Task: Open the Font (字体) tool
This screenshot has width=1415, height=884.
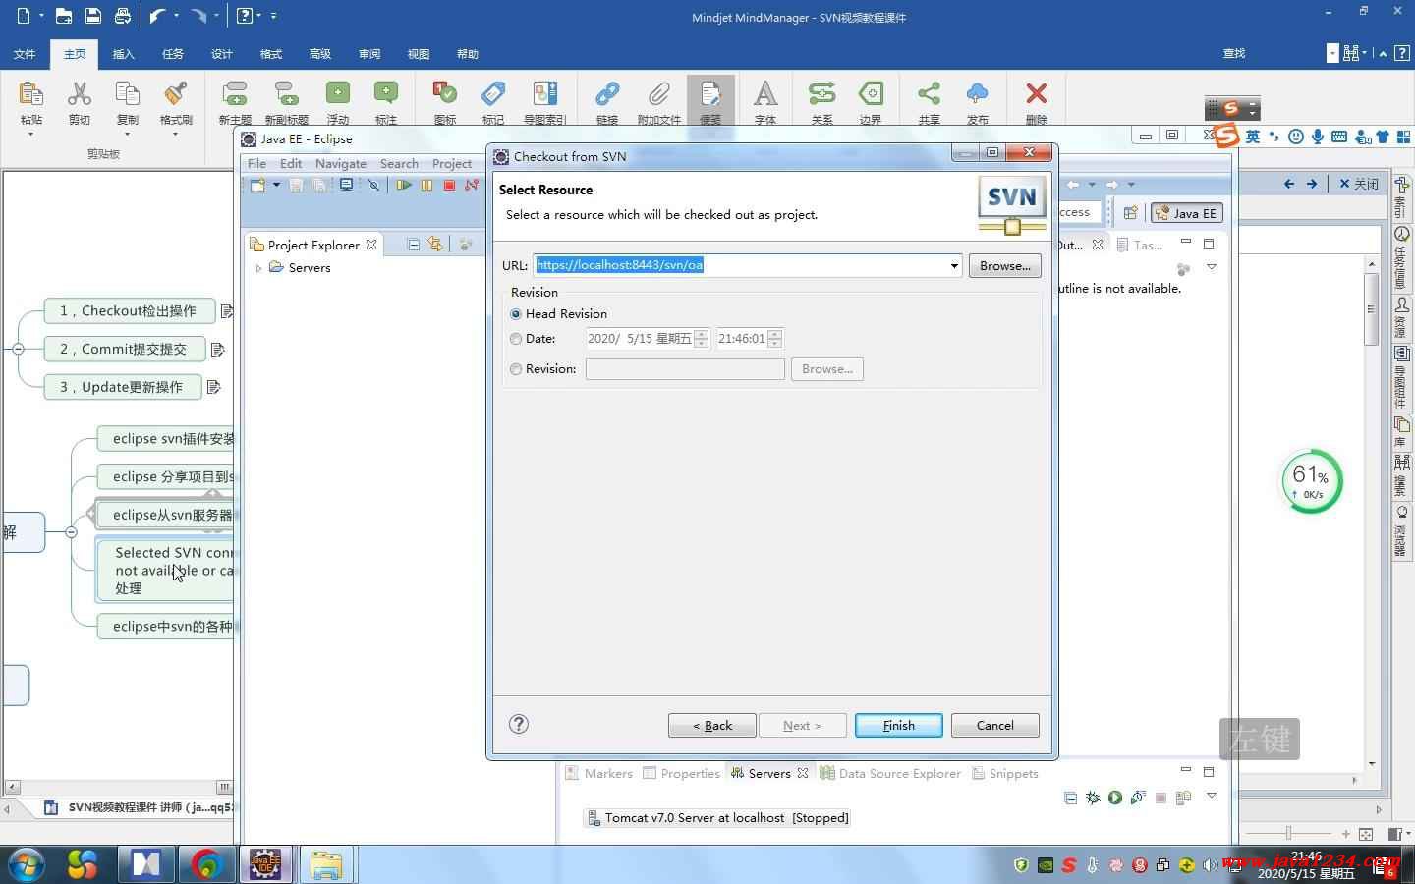Action: [x=765, y=93]
